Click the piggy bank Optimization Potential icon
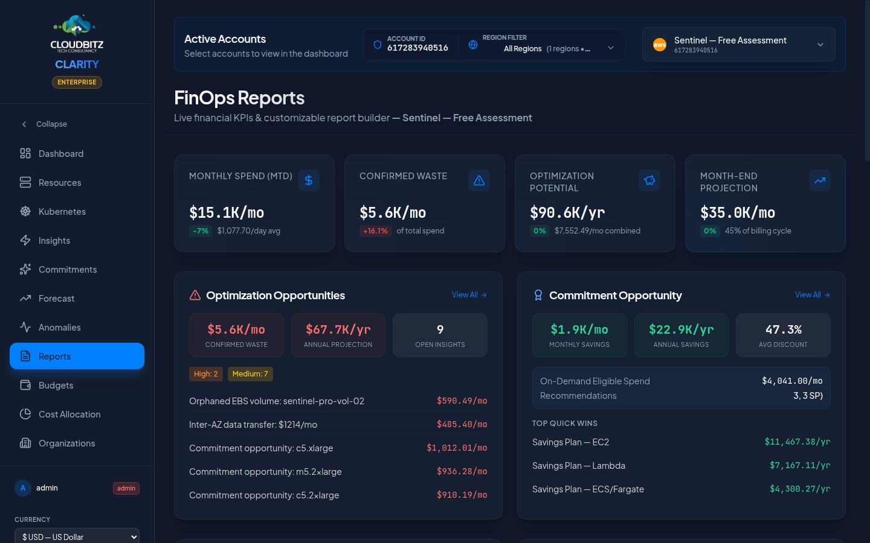The width and height of the screenshot is (870, 543). pos(649,180)
